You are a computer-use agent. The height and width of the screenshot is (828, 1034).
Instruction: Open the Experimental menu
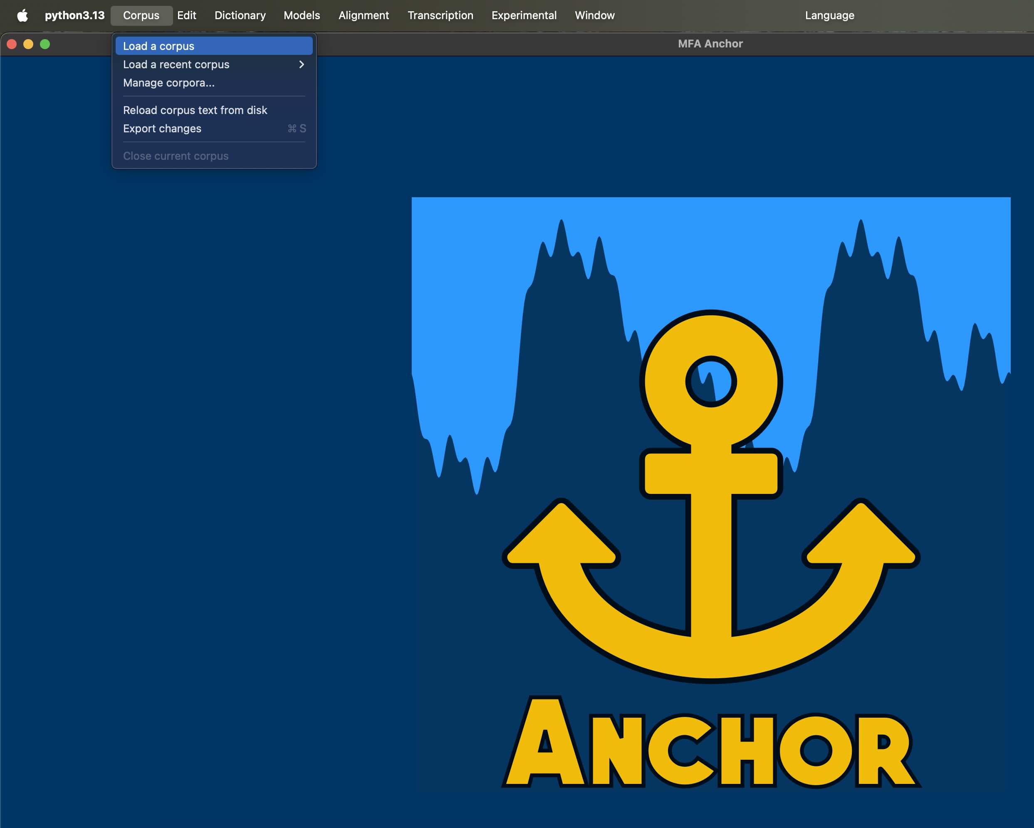click(x=524, y=15)
